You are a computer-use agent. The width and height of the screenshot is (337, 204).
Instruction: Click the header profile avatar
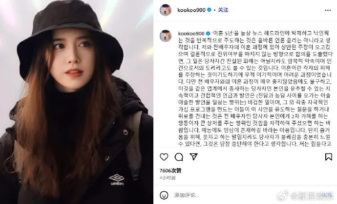coord(166,10)
